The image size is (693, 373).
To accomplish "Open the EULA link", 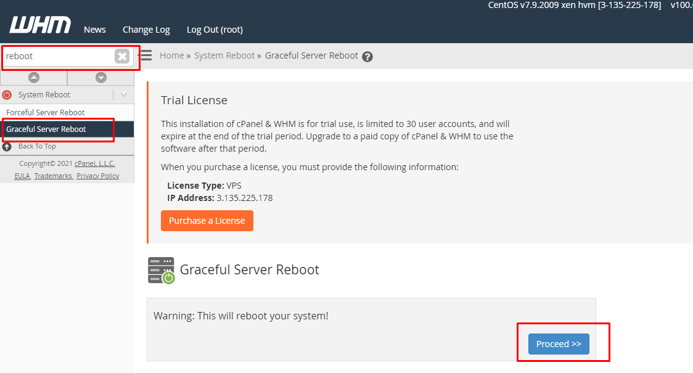I will (x=22, y=176).
